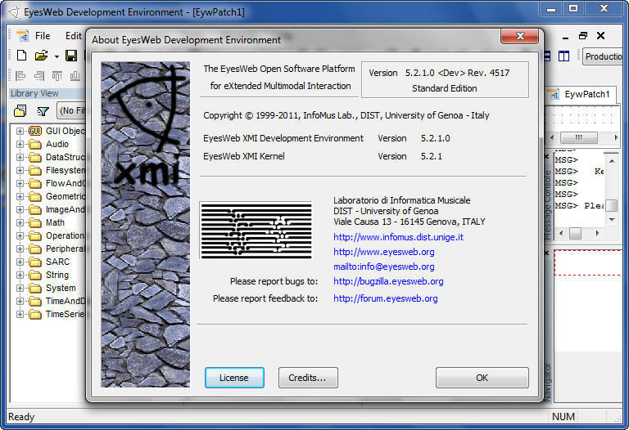Click the Ready status bar text

click(21, 417)
